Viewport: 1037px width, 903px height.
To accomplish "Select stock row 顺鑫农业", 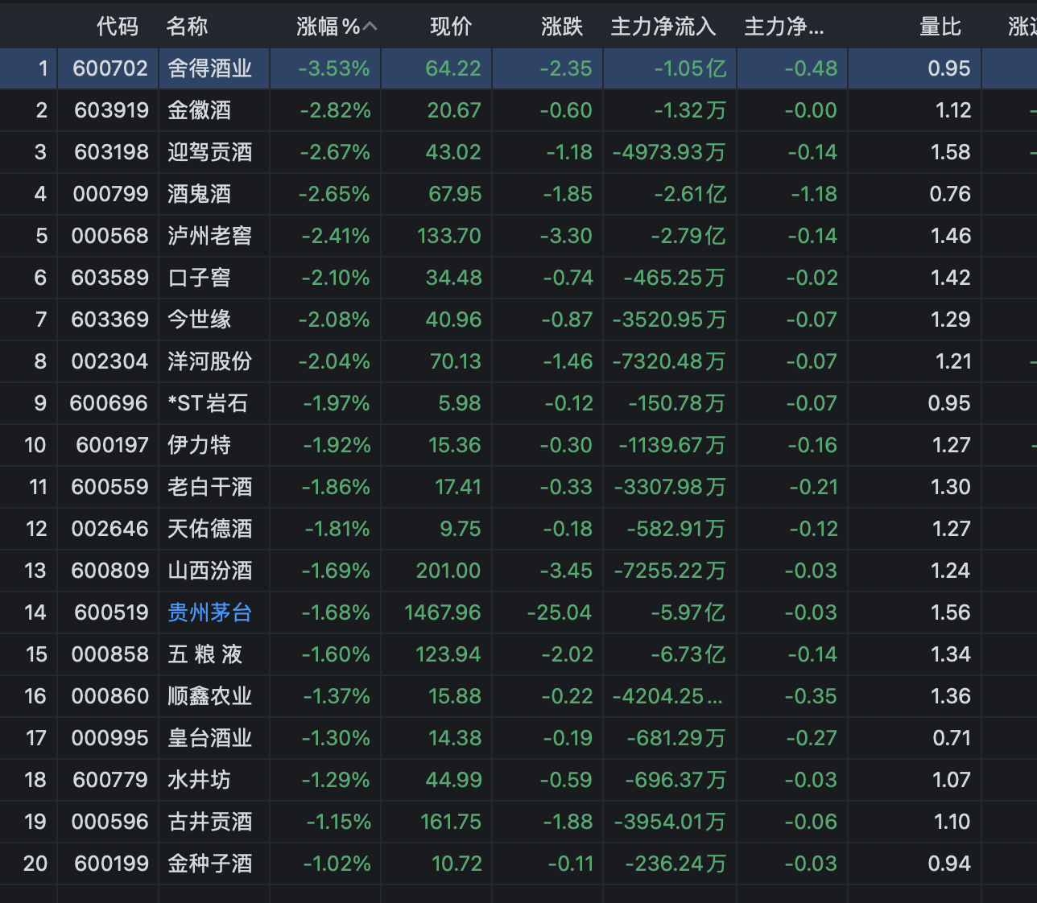I will (x=518, y=696).
